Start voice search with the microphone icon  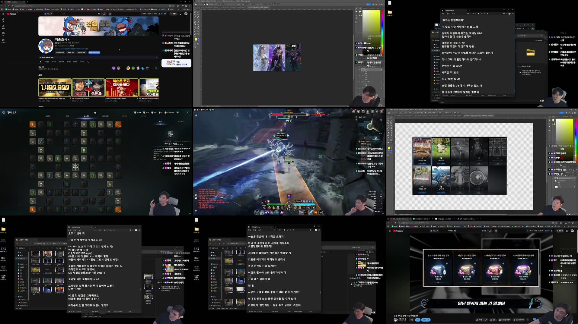(110, 14)
